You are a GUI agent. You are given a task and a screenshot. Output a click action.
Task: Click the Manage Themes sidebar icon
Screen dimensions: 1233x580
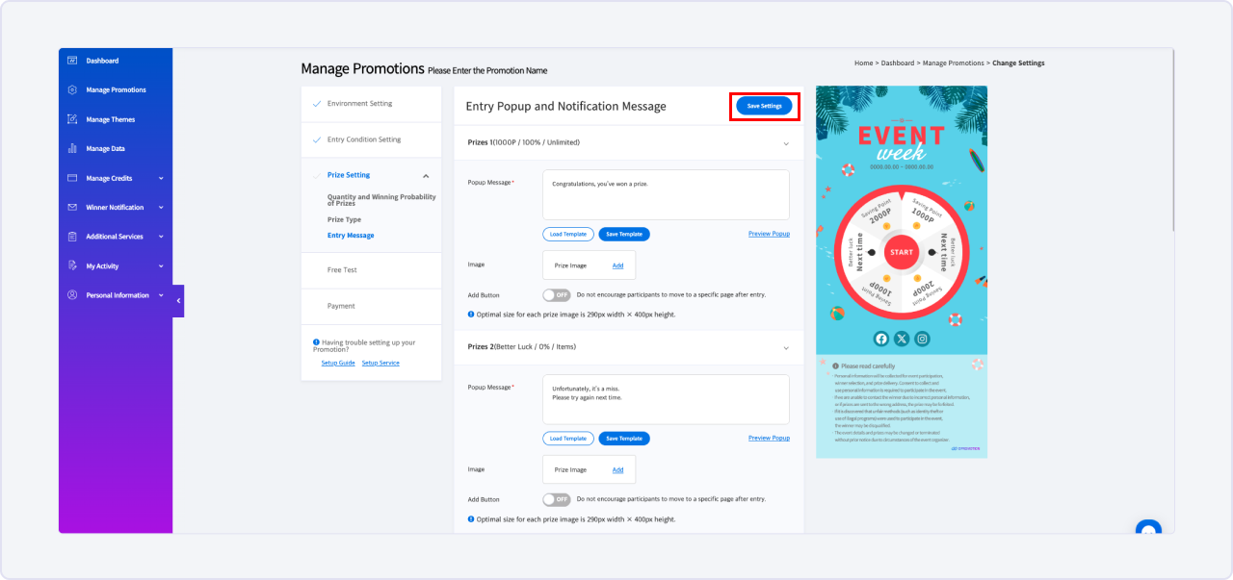72,119
